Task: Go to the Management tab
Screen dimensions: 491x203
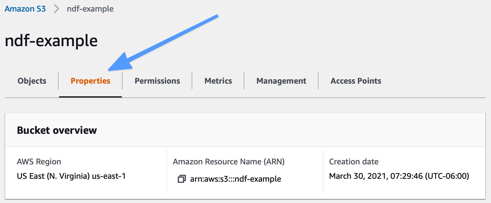Action: [x=281, y=81]
